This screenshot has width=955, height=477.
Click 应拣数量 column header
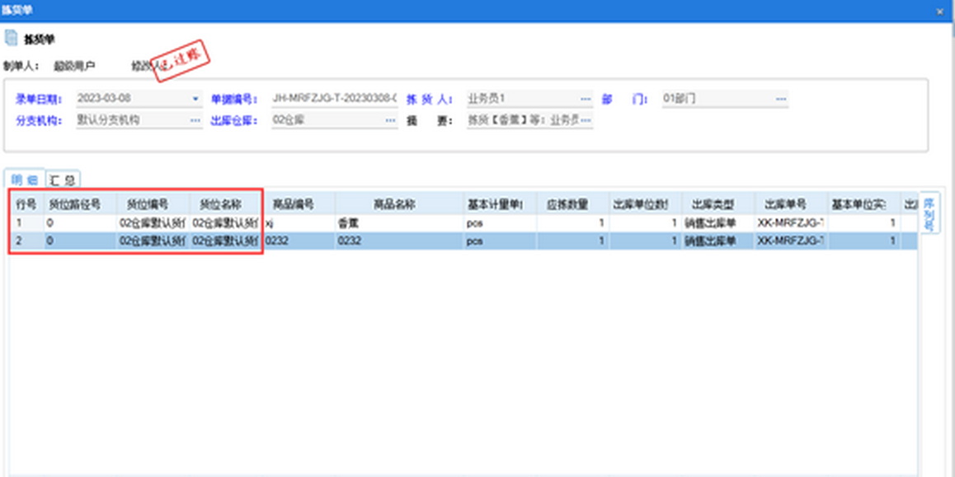572,204
